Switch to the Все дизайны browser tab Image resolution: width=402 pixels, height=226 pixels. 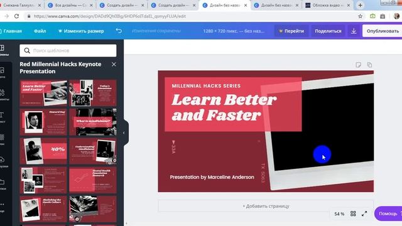click(x=70, y=5)
